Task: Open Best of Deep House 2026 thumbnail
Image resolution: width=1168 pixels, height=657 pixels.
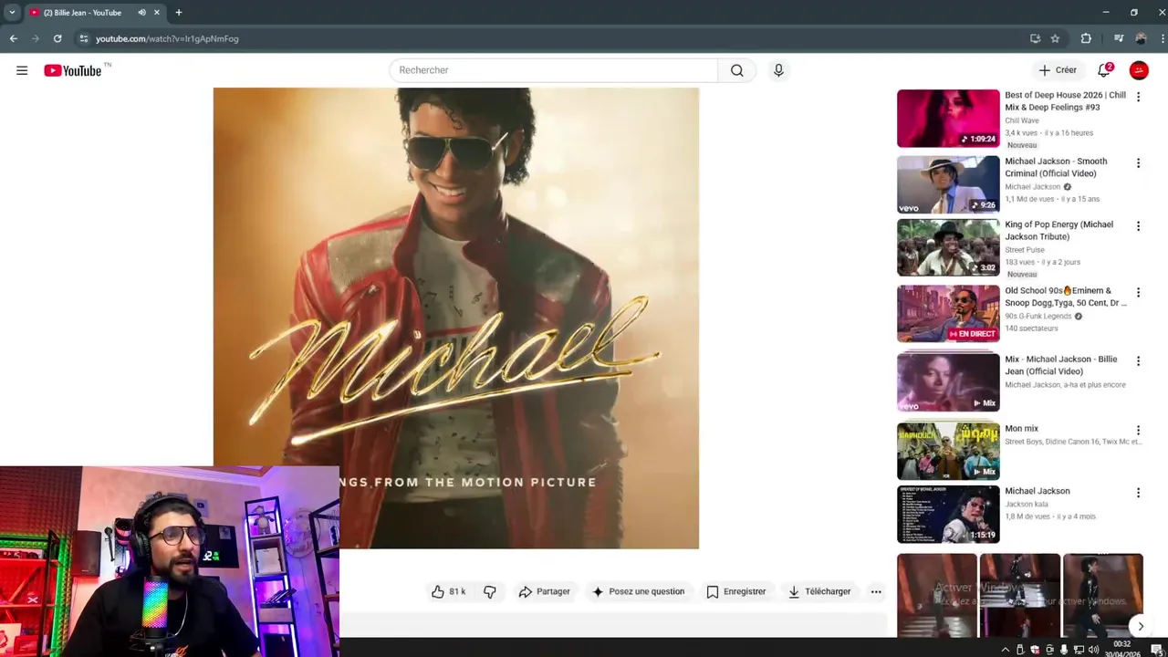Action: coord(948,119)
